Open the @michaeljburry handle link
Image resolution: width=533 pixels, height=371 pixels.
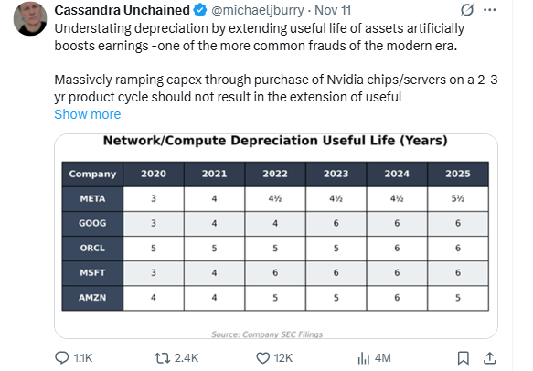258,10
